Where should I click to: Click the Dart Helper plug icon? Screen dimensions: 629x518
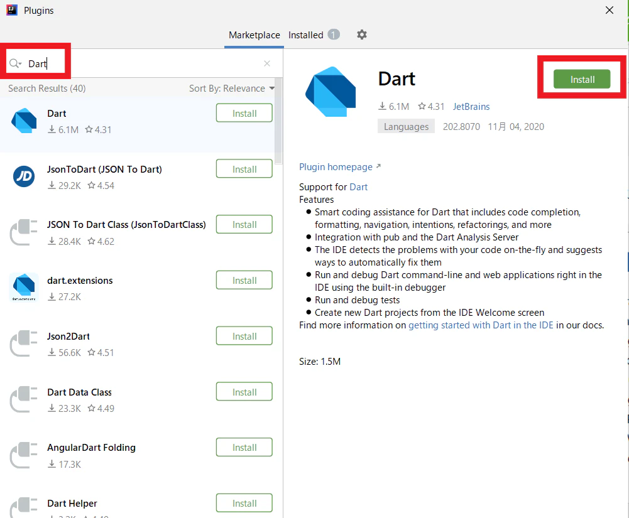pos(24,507)
